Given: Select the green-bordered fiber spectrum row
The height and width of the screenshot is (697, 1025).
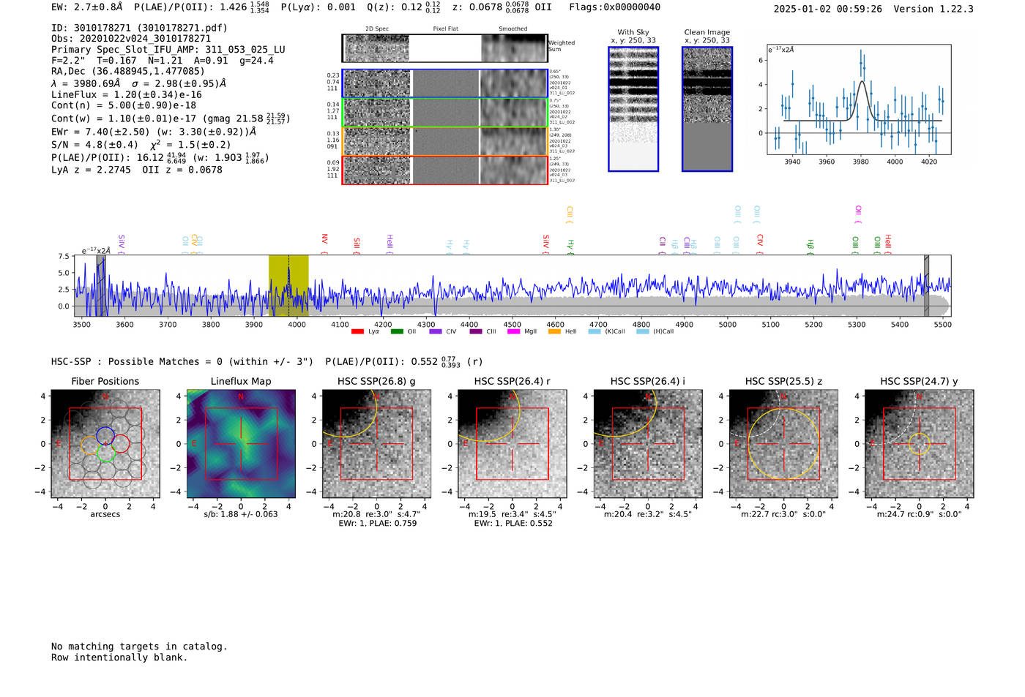Looking at the screenshot, I should (x=444, y=112).
